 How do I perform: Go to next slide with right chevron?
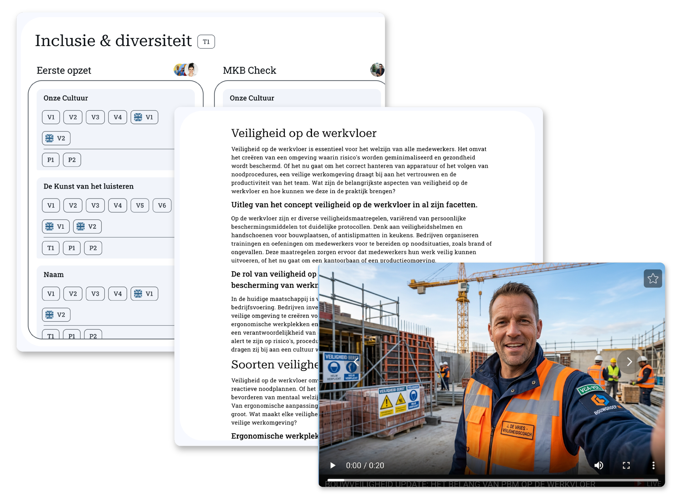(629, 362)
